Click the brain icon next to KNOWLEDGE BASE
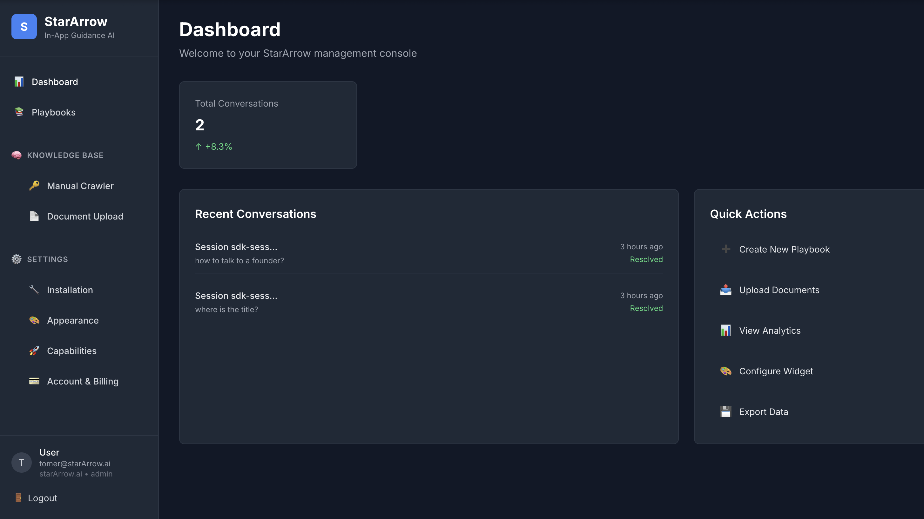924x519 pixels. coord(16,155)
